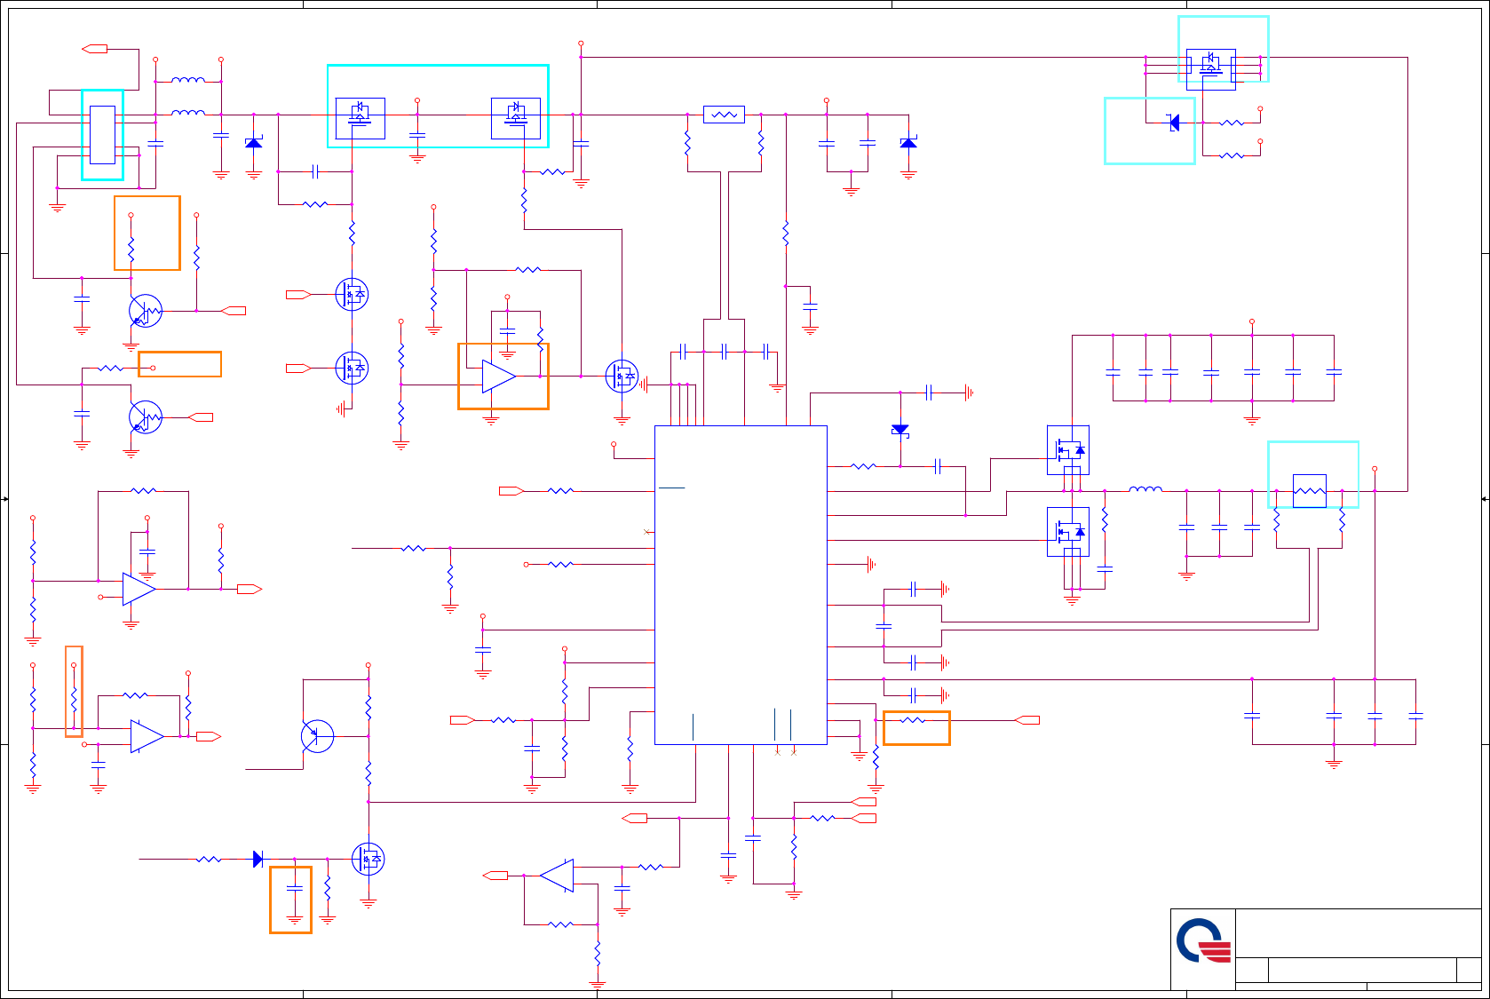
Task: Select the MOSFET in the top-right corner cyan box
Action: pyautogui.click(x=1210, y=69)
